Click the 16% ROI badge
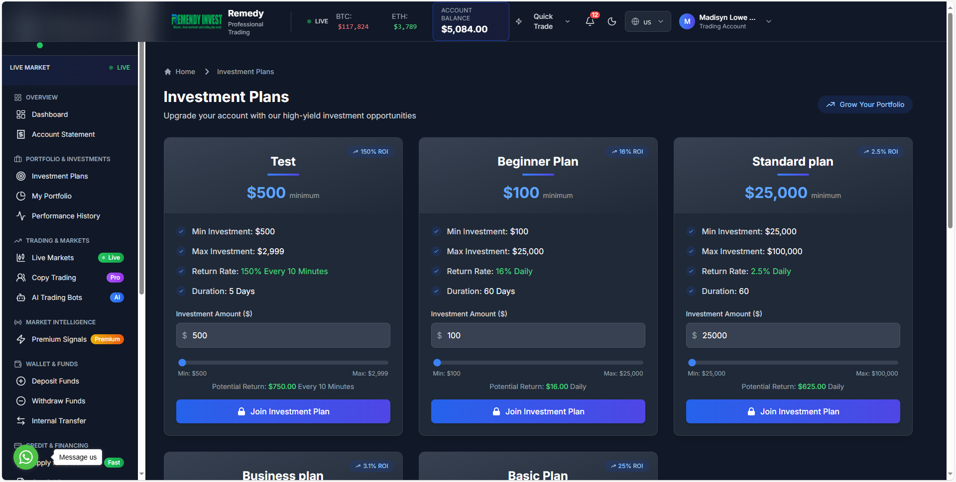This screenshot has width=956, height=482. [627, 152]
